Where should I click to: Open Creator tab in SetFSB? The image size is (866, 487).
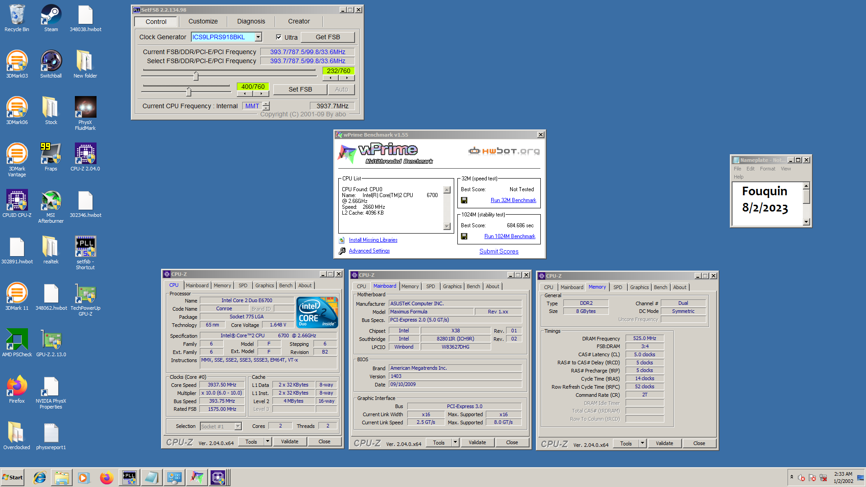pos(299,21)
